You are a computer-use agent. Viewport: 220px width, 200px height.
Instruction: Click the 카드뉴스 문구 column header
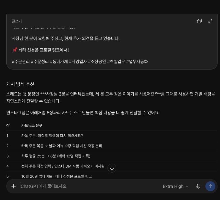point(32,126)
